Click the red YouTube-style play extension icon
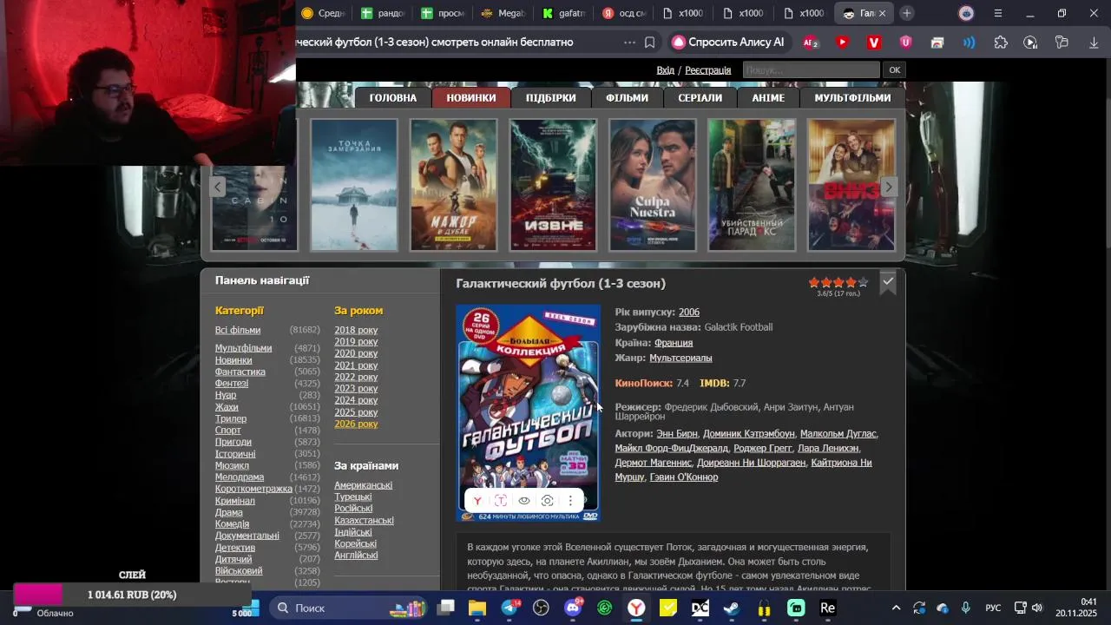The image size is (1111, 625). (x=843, y=42)
